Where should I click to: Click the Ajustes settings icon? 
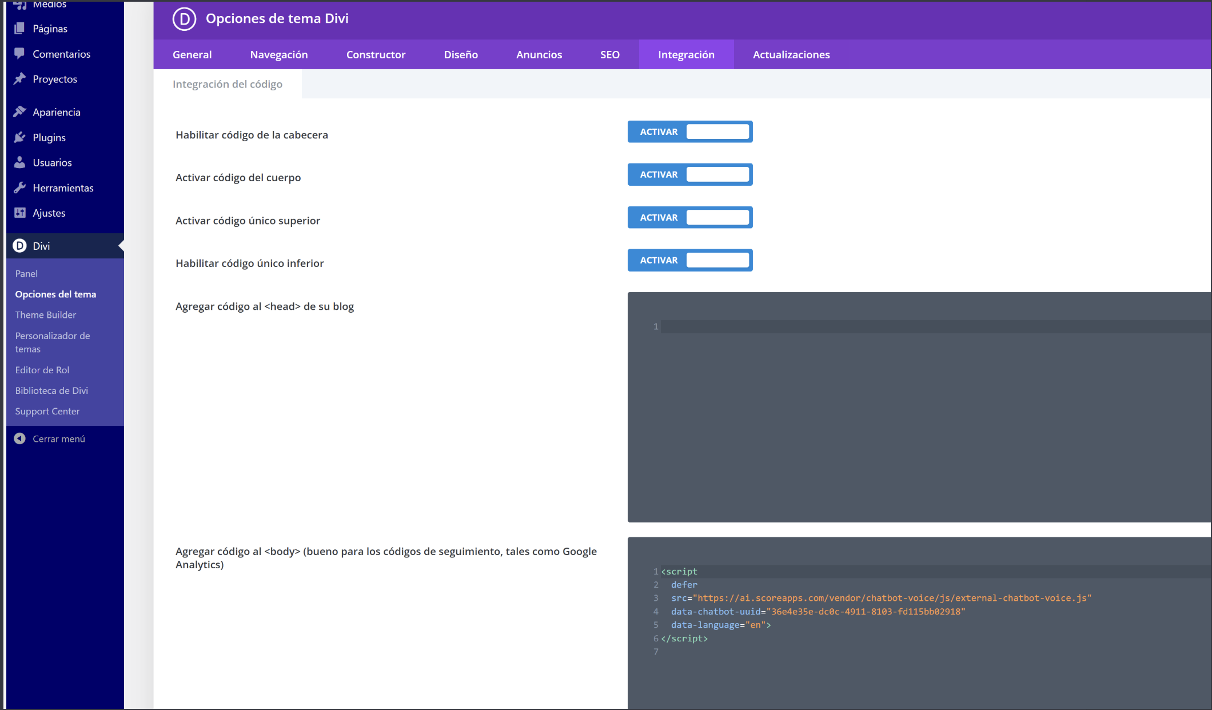[x=19, y=213]
